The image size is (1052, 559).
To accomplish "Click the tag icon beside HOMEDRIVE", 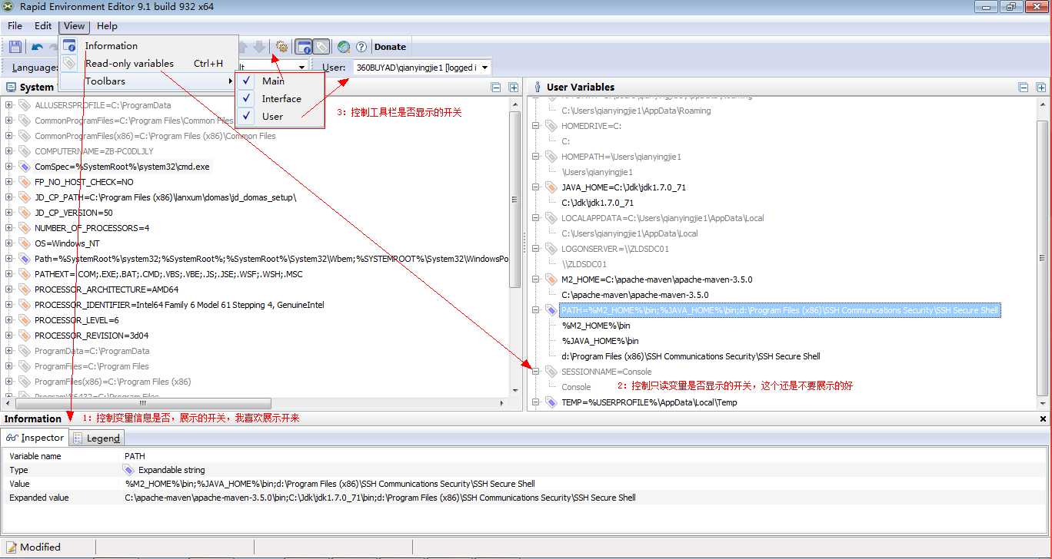I will [x=551, y=126].
